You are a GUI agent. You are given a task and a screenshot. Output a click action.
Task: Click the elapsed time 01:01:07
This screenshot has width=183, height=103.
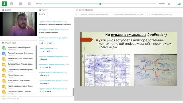(39, 4)
